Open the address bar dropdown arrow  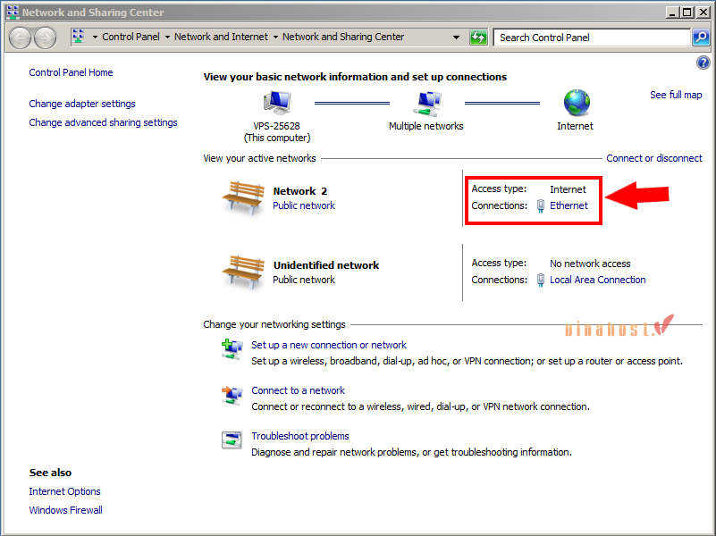point(456,38)
